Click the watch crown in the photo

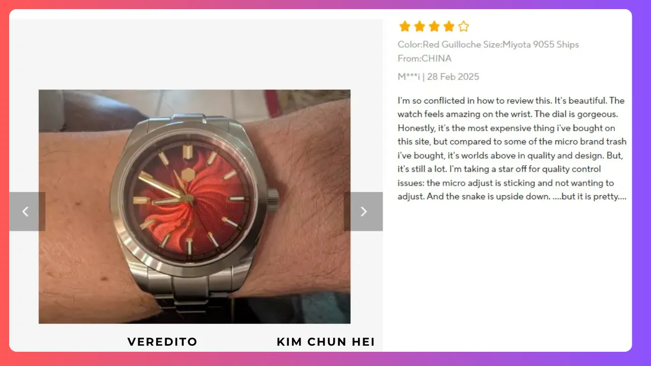click(273, 200)
